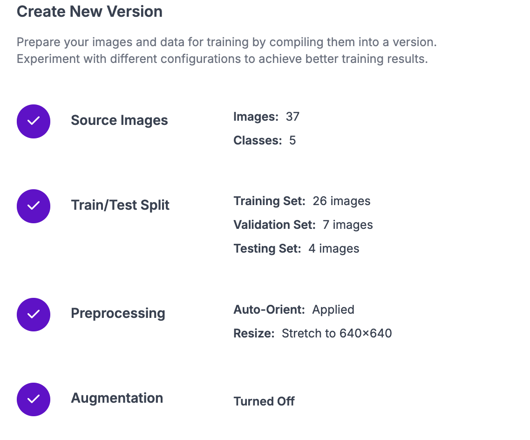Open the Augmentation section heading

point(117,398)
